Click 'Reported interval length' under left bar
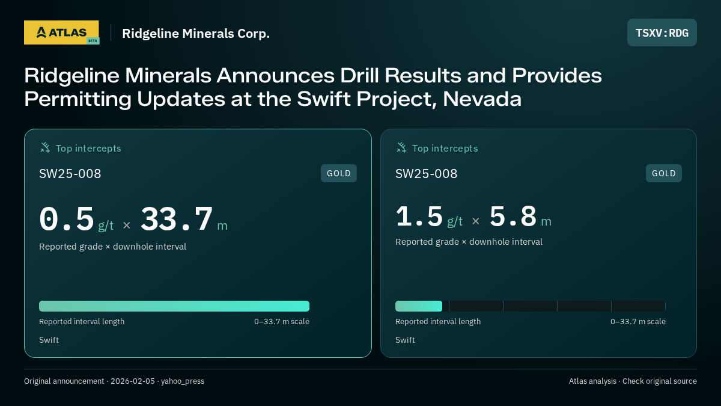 pyautogui.click(x=82, y=322)
